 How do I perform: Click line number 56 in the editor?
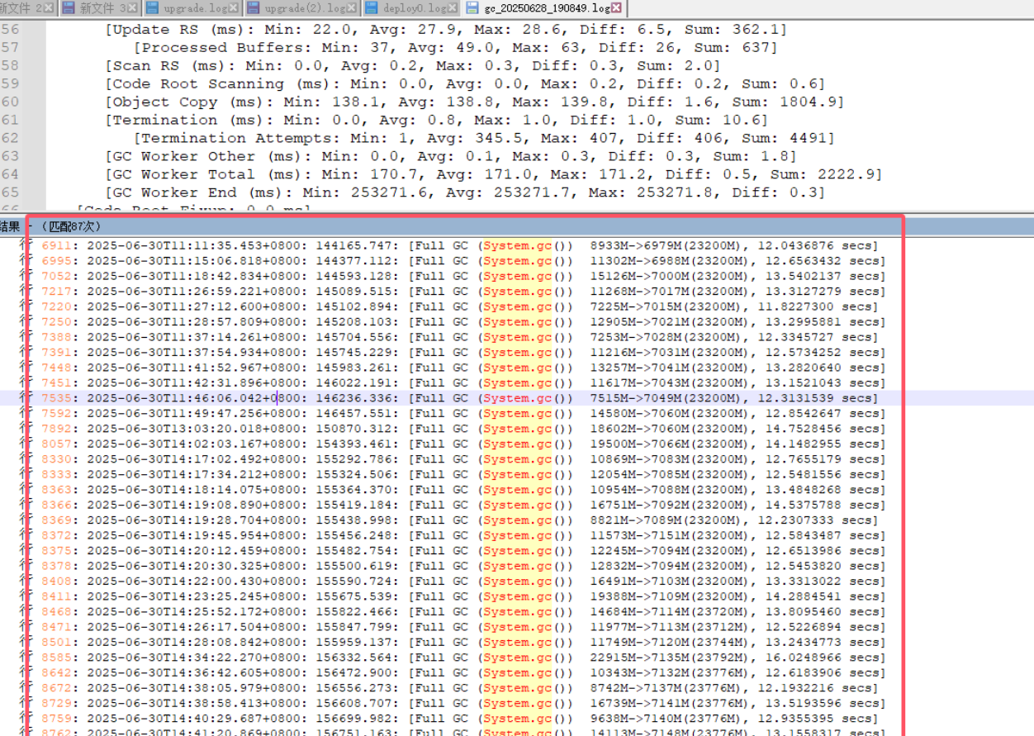[x=10, y=29]
